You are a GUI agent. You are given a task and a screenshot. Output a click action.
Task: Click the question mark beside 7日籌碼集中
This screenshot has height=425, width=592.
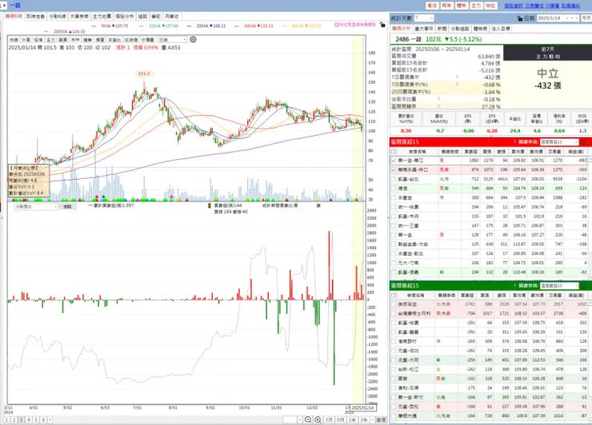(457, 77)
